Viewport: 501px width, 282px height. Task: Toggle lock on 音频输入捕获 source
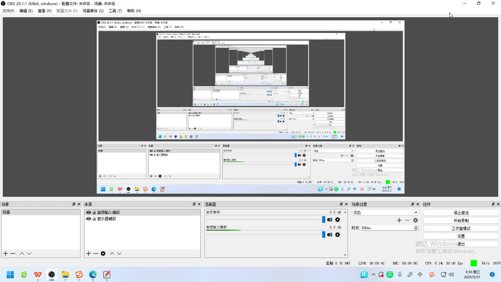point(94,212)
